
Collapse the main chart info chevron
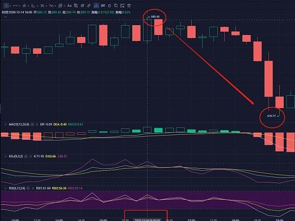pos(5,17)
